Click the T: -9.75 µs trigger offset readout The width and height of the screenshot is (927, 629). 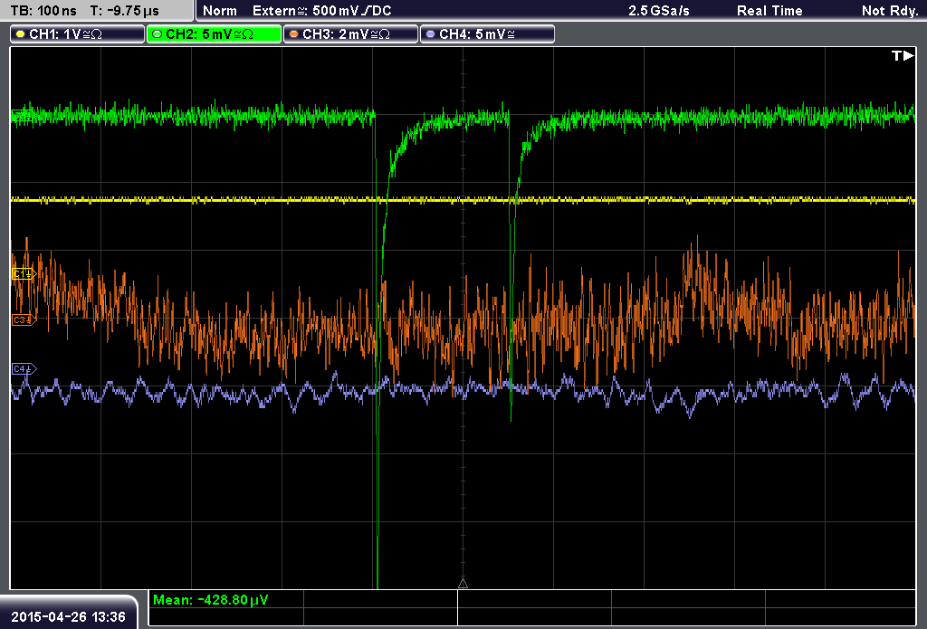point(124,11)
